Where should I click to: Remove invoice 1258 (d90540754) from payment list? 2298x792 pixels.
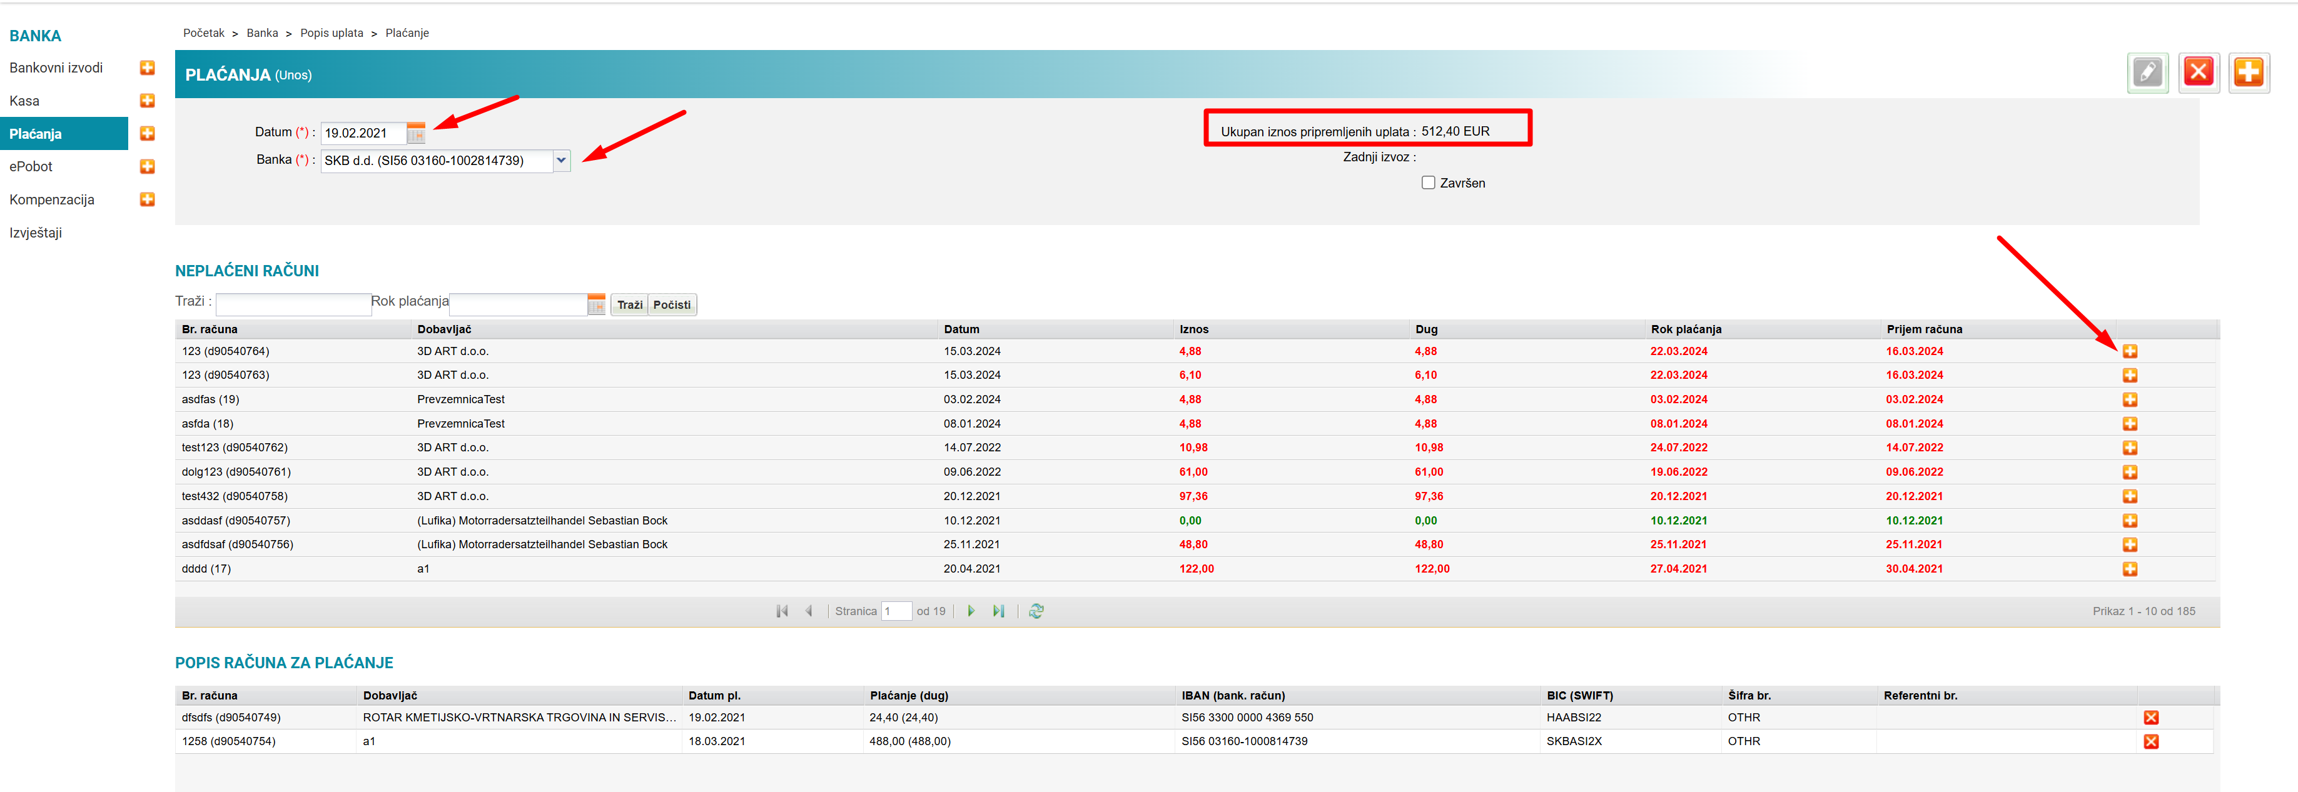point(2151,742)
